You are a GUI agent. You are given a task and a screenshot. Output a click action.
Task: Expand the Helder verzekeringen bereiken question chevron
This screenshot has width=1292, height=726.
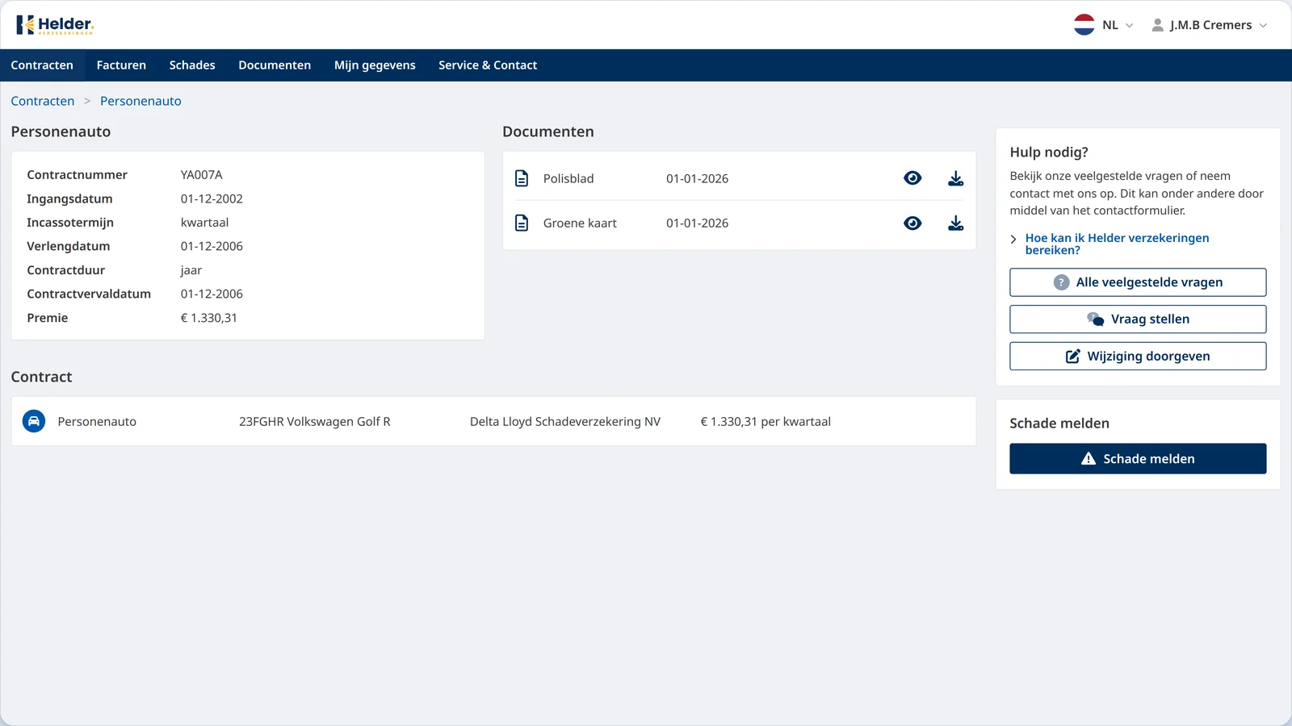(1013, 239)
